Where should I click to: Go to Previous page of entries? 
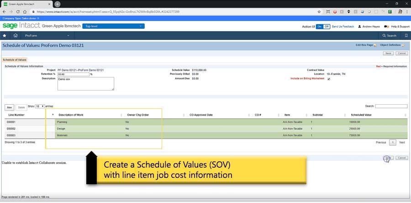[x=381, y=142]
